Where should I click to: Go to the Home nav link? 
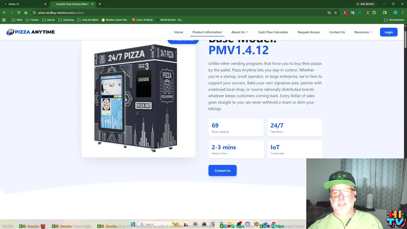pos(178,32)
